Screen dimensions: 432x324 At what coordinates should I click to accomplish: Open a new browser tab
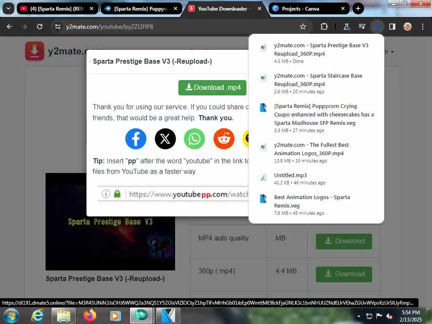coord(358,8)
